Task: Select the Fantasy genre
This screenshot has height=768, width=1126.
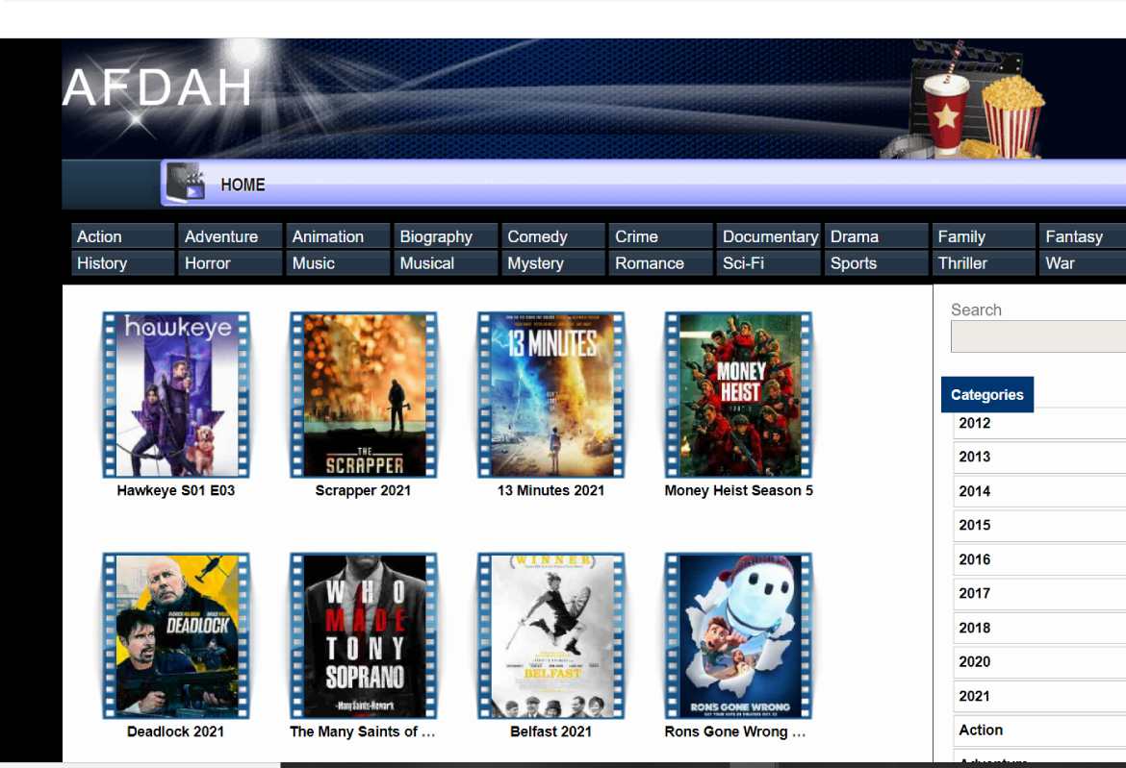Action: (1083, 235)
